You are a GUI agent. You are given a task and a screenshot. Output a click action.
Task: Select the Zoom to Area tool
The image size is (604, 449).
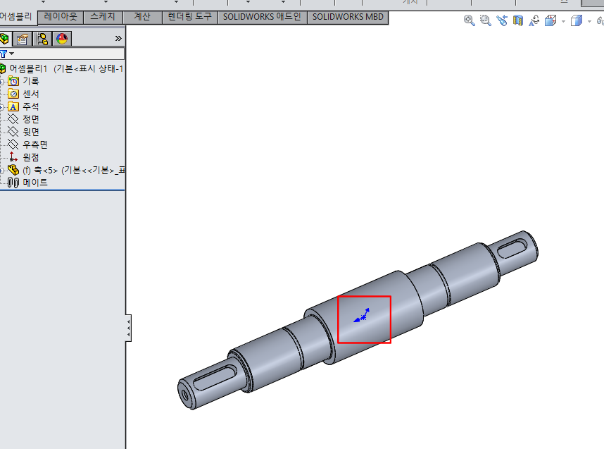[485, 21]
